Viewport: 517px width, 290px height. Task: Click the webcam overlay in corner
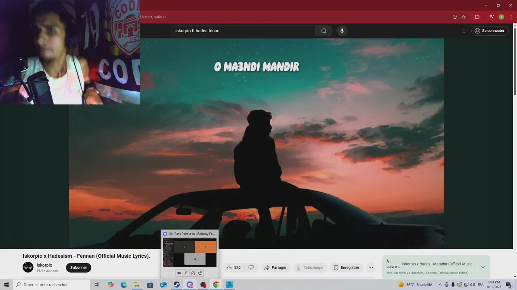[70, 52]
